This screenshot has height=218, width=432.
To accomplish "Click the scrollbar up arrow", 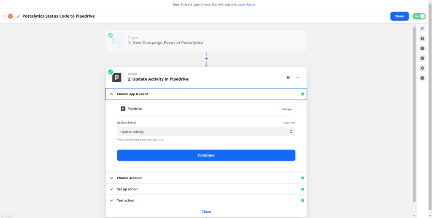I will tap(414, 25).
